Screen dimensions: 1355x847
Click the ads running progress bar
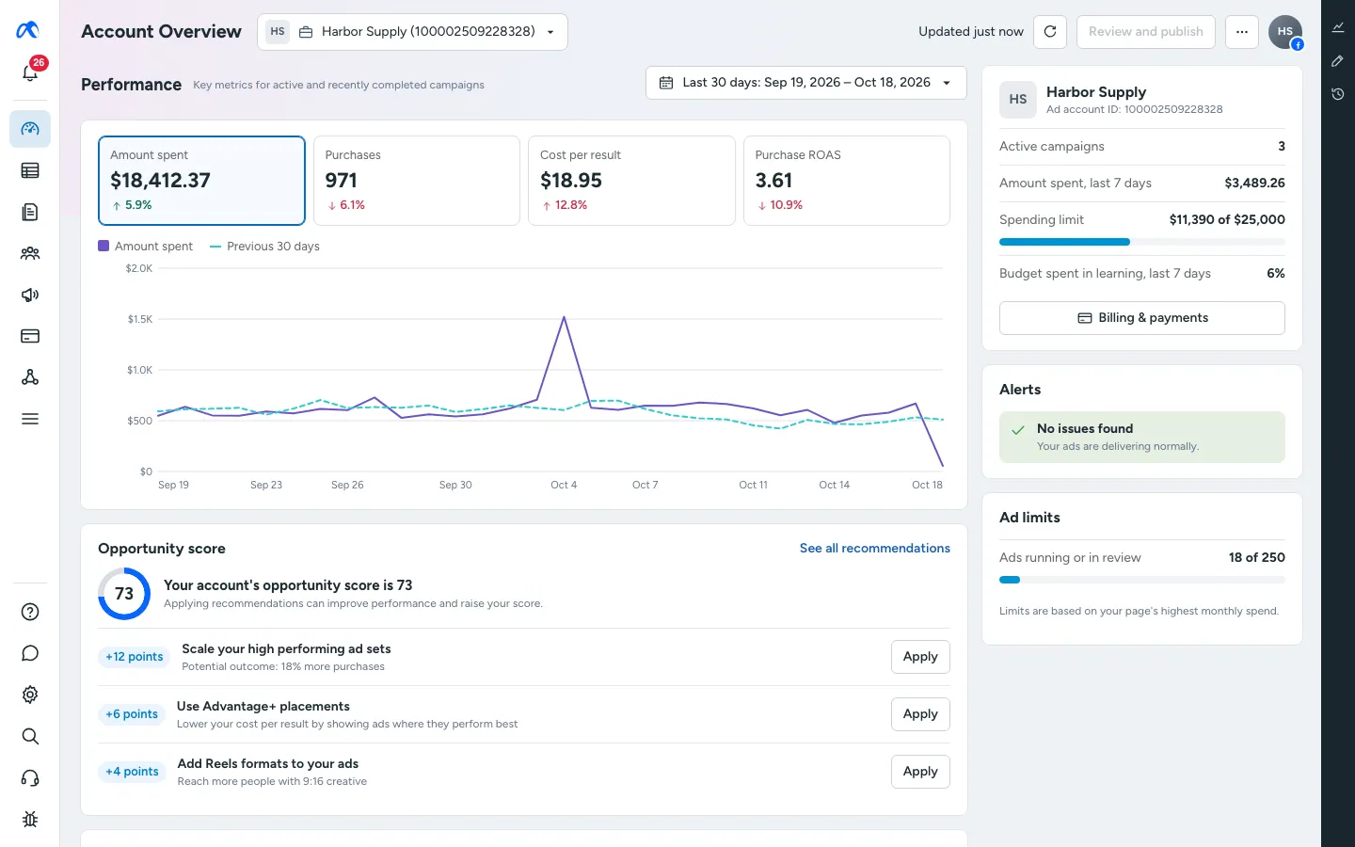click(1142, 580)
